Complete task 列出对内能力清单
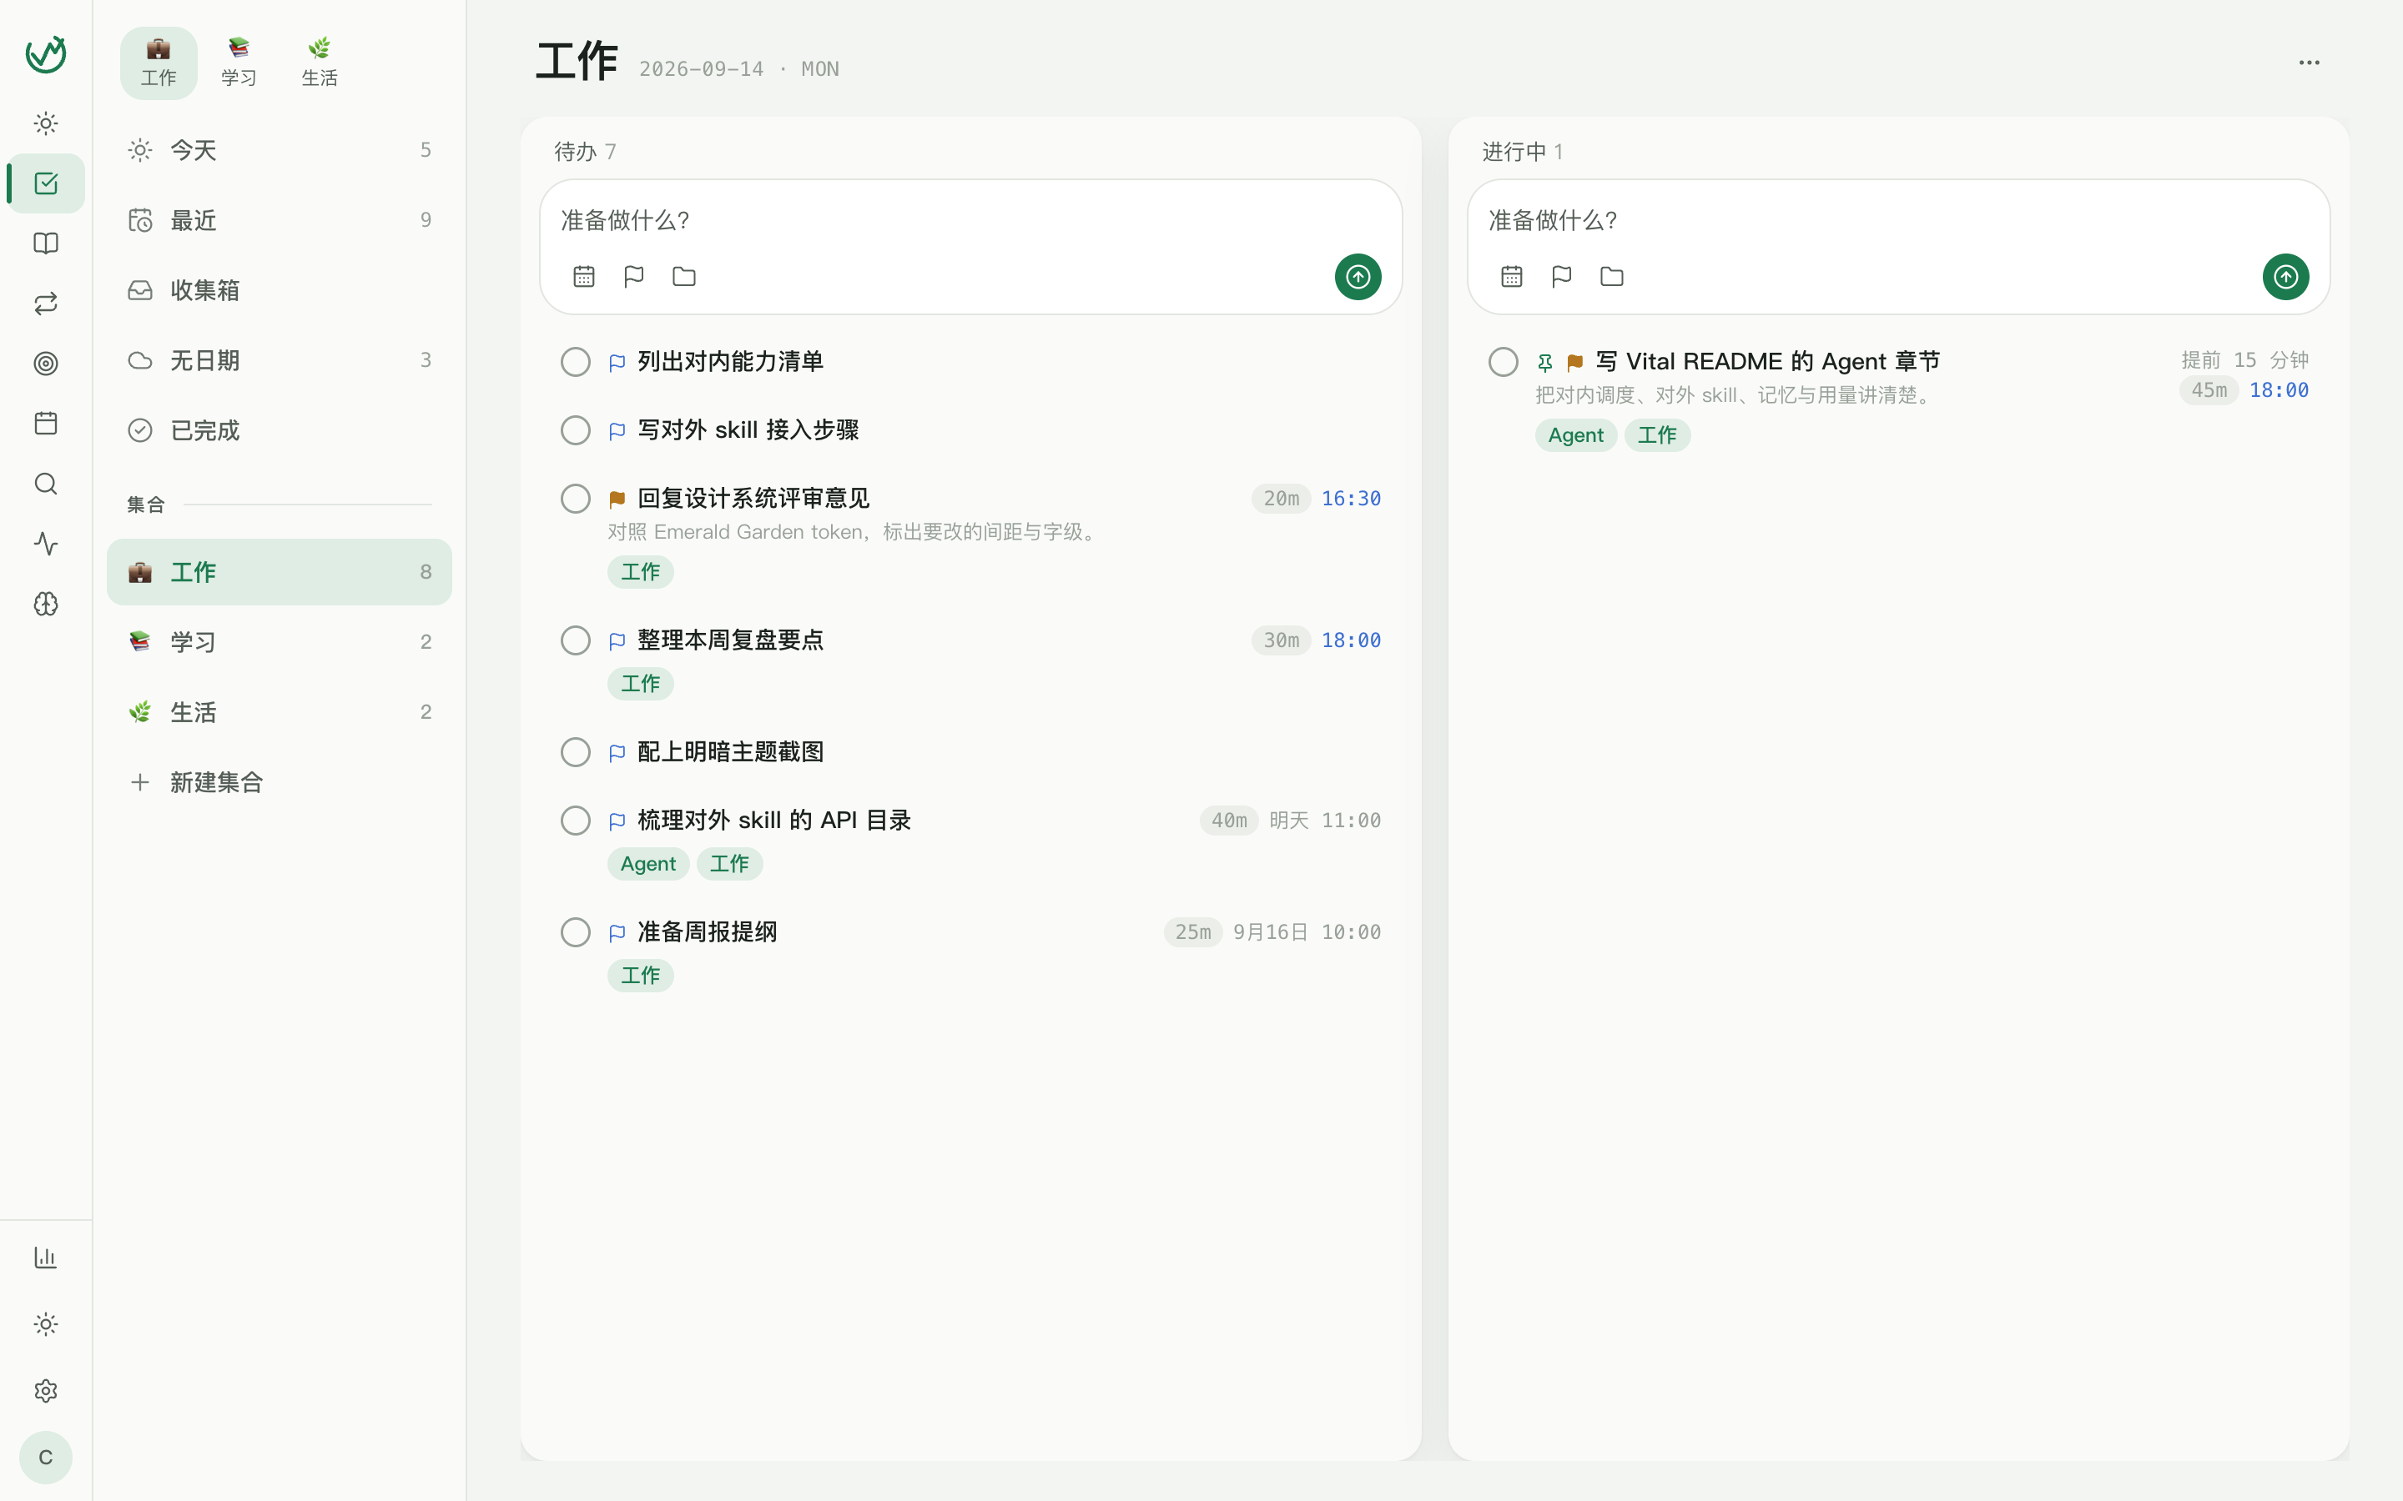This screenshot has height=1501, width=2403. 575,361
